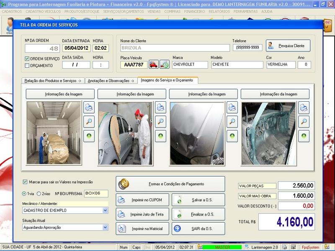Viewport: 335px width, 251px height.
Task: Click the printer icon beside the first image
Action: tap(89, 108)
